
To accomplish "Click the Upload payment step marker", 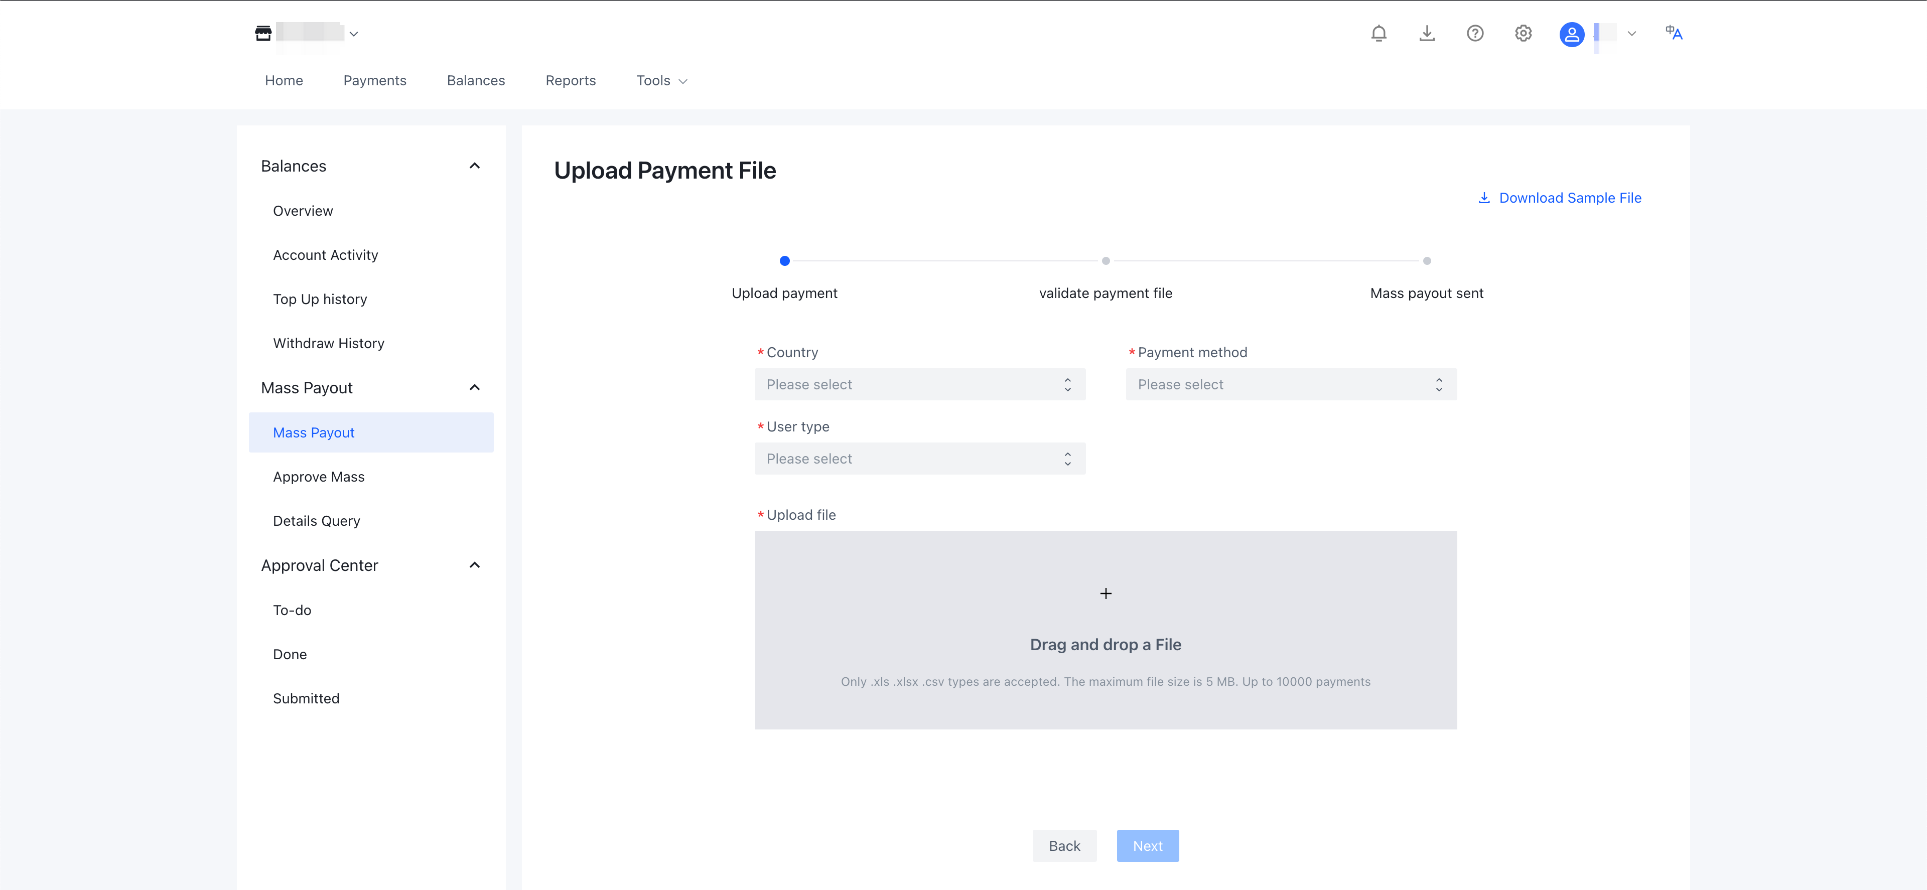I will click(x=784, y=261).
